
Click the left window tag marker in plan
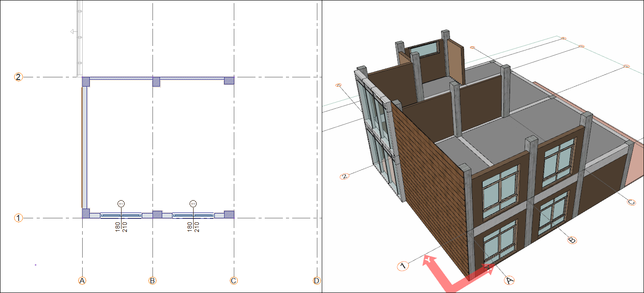[121, 204]
